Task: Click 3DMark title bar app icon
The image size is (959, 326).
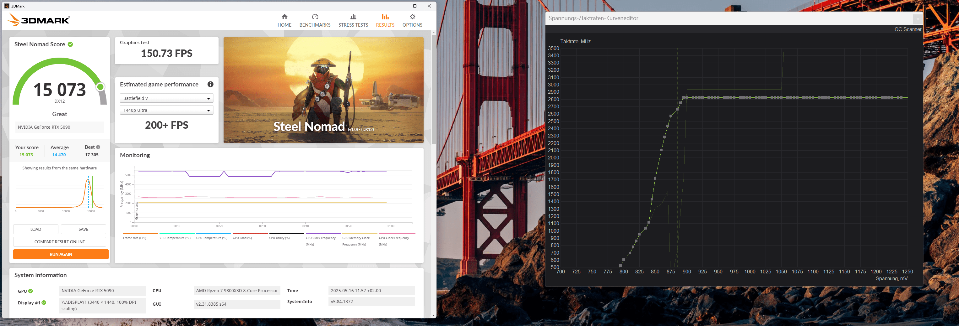Action: click(7, 6)
